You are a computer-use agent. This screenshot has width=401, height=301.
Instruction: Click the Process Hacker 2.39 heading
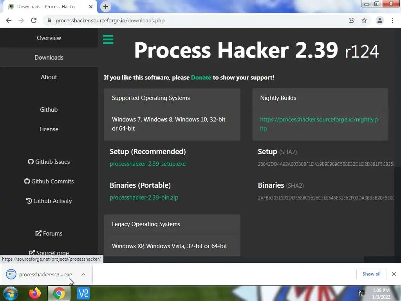(256, 51)
